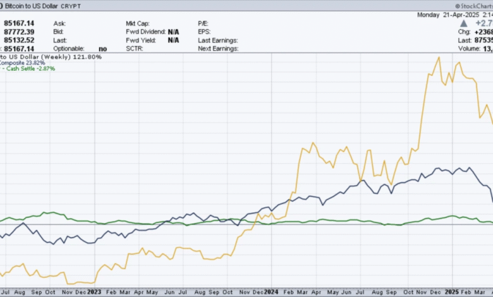Click the 87772.39 price value
This screenshot has height=297, width=493.
(x=19, y=32)
